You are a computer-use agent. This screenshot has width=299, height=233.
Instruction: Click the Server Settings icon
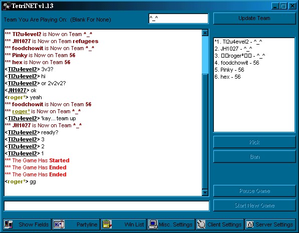(250, 224)
